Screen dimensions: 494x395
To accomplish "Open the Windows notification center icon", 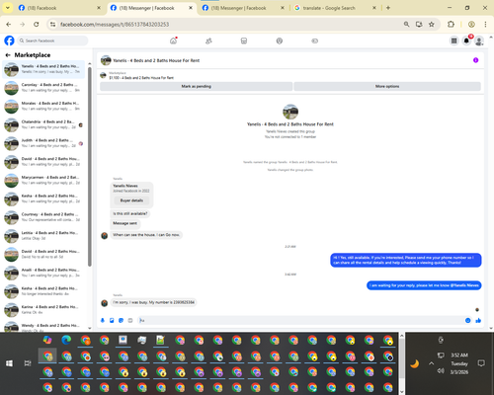I will 481,363.
